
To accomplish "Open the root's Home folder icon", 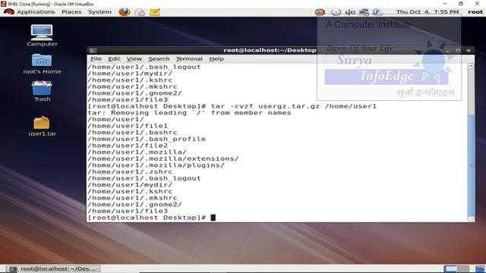I will 42,64.
